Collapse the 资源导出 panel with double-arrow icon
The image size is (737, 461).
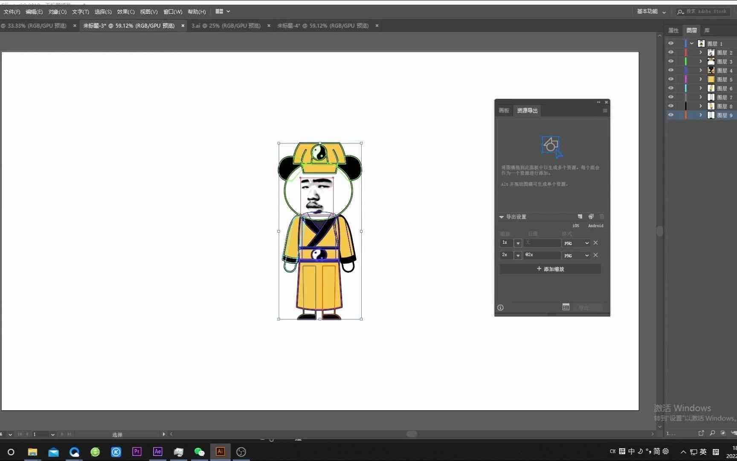(x=598, y=102)
